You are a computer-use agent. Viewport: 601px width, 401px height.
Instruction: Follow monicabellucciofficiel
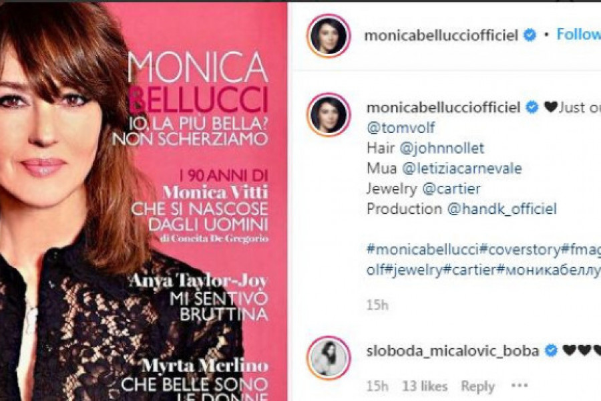point(578,35)
